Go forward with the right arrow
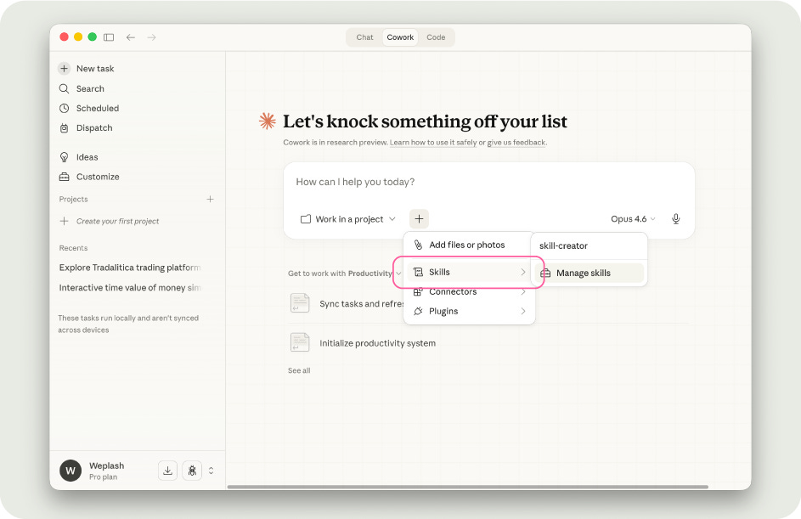 coord(152,37)
